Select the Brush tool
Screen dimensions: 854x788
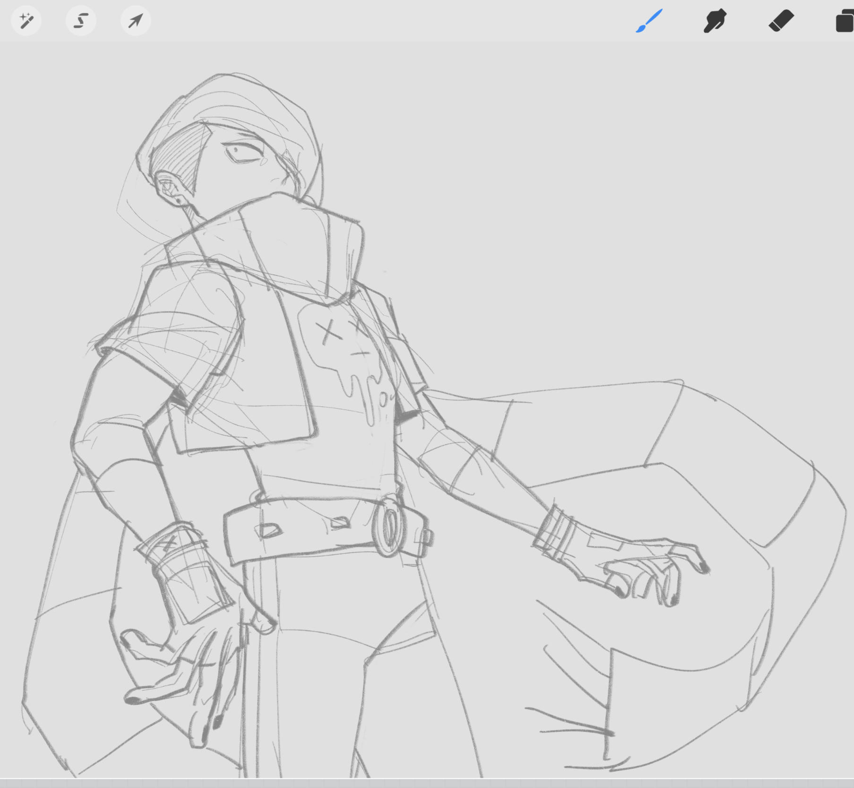[649, 21]
